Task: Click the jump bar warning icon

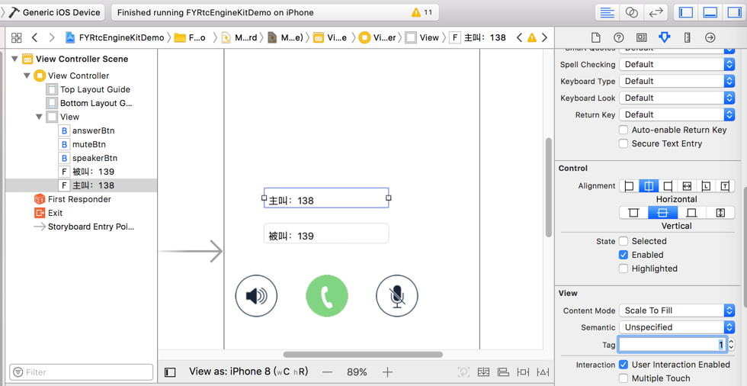Action: coord(532,37)
